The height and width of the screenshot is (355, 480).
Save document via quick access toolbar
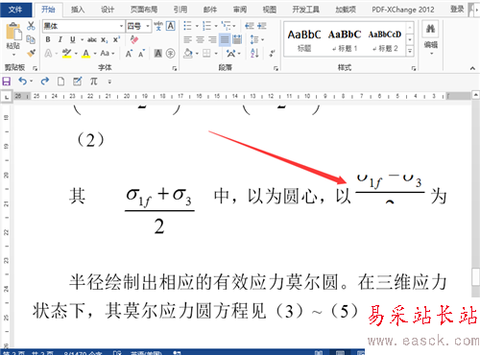tap(6, 82)
